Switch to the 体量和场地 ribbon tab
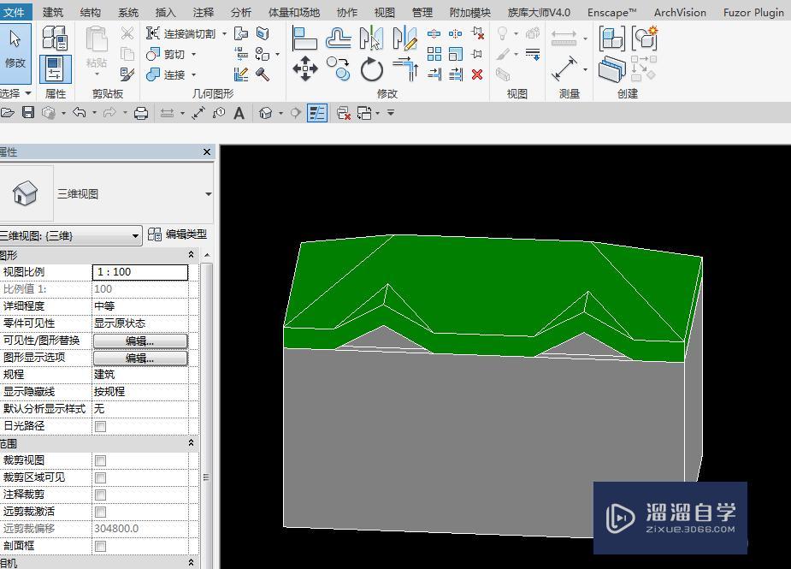Image resolution: width=791 pixels, height=569 pixels. pyautogui.click(x=293, y=12)
